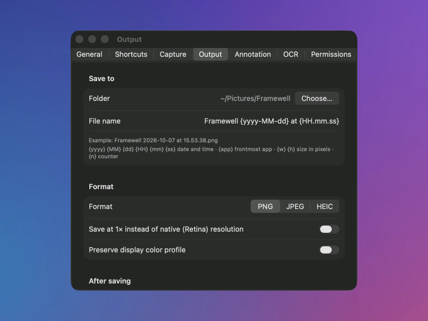Image resolution: width=428 pixels, height=321 pixels.
Task: Toggle Save at 1x resolution switch
Action: click(329, 229)
